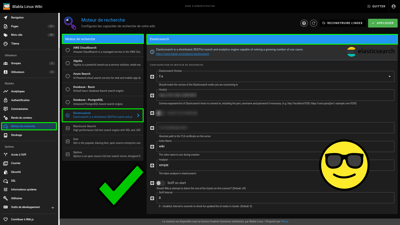The width and height of the screenshot is (400, 225).
Task: Open Mots clés in the sidebar
Action: pos(29,35)
